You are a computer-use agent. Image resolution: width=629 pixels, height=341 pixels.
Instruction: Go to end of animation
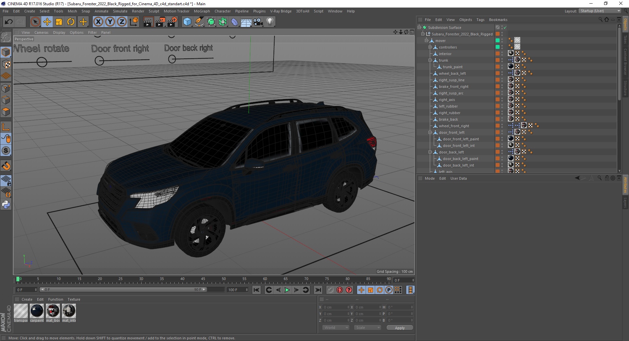(x=318, y=290)
